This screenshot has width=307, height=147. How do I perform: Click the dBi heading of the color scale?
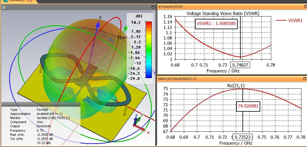click(139, 16)
